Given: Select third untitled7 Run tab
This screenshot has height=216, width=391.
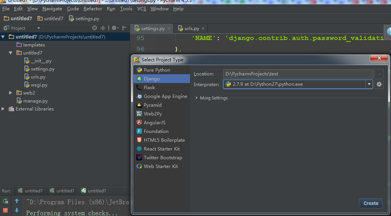Looking at the screenshot, I should (93, 191).
